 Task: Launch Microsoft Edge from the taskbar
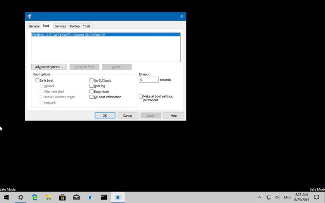tap(34, 197)
